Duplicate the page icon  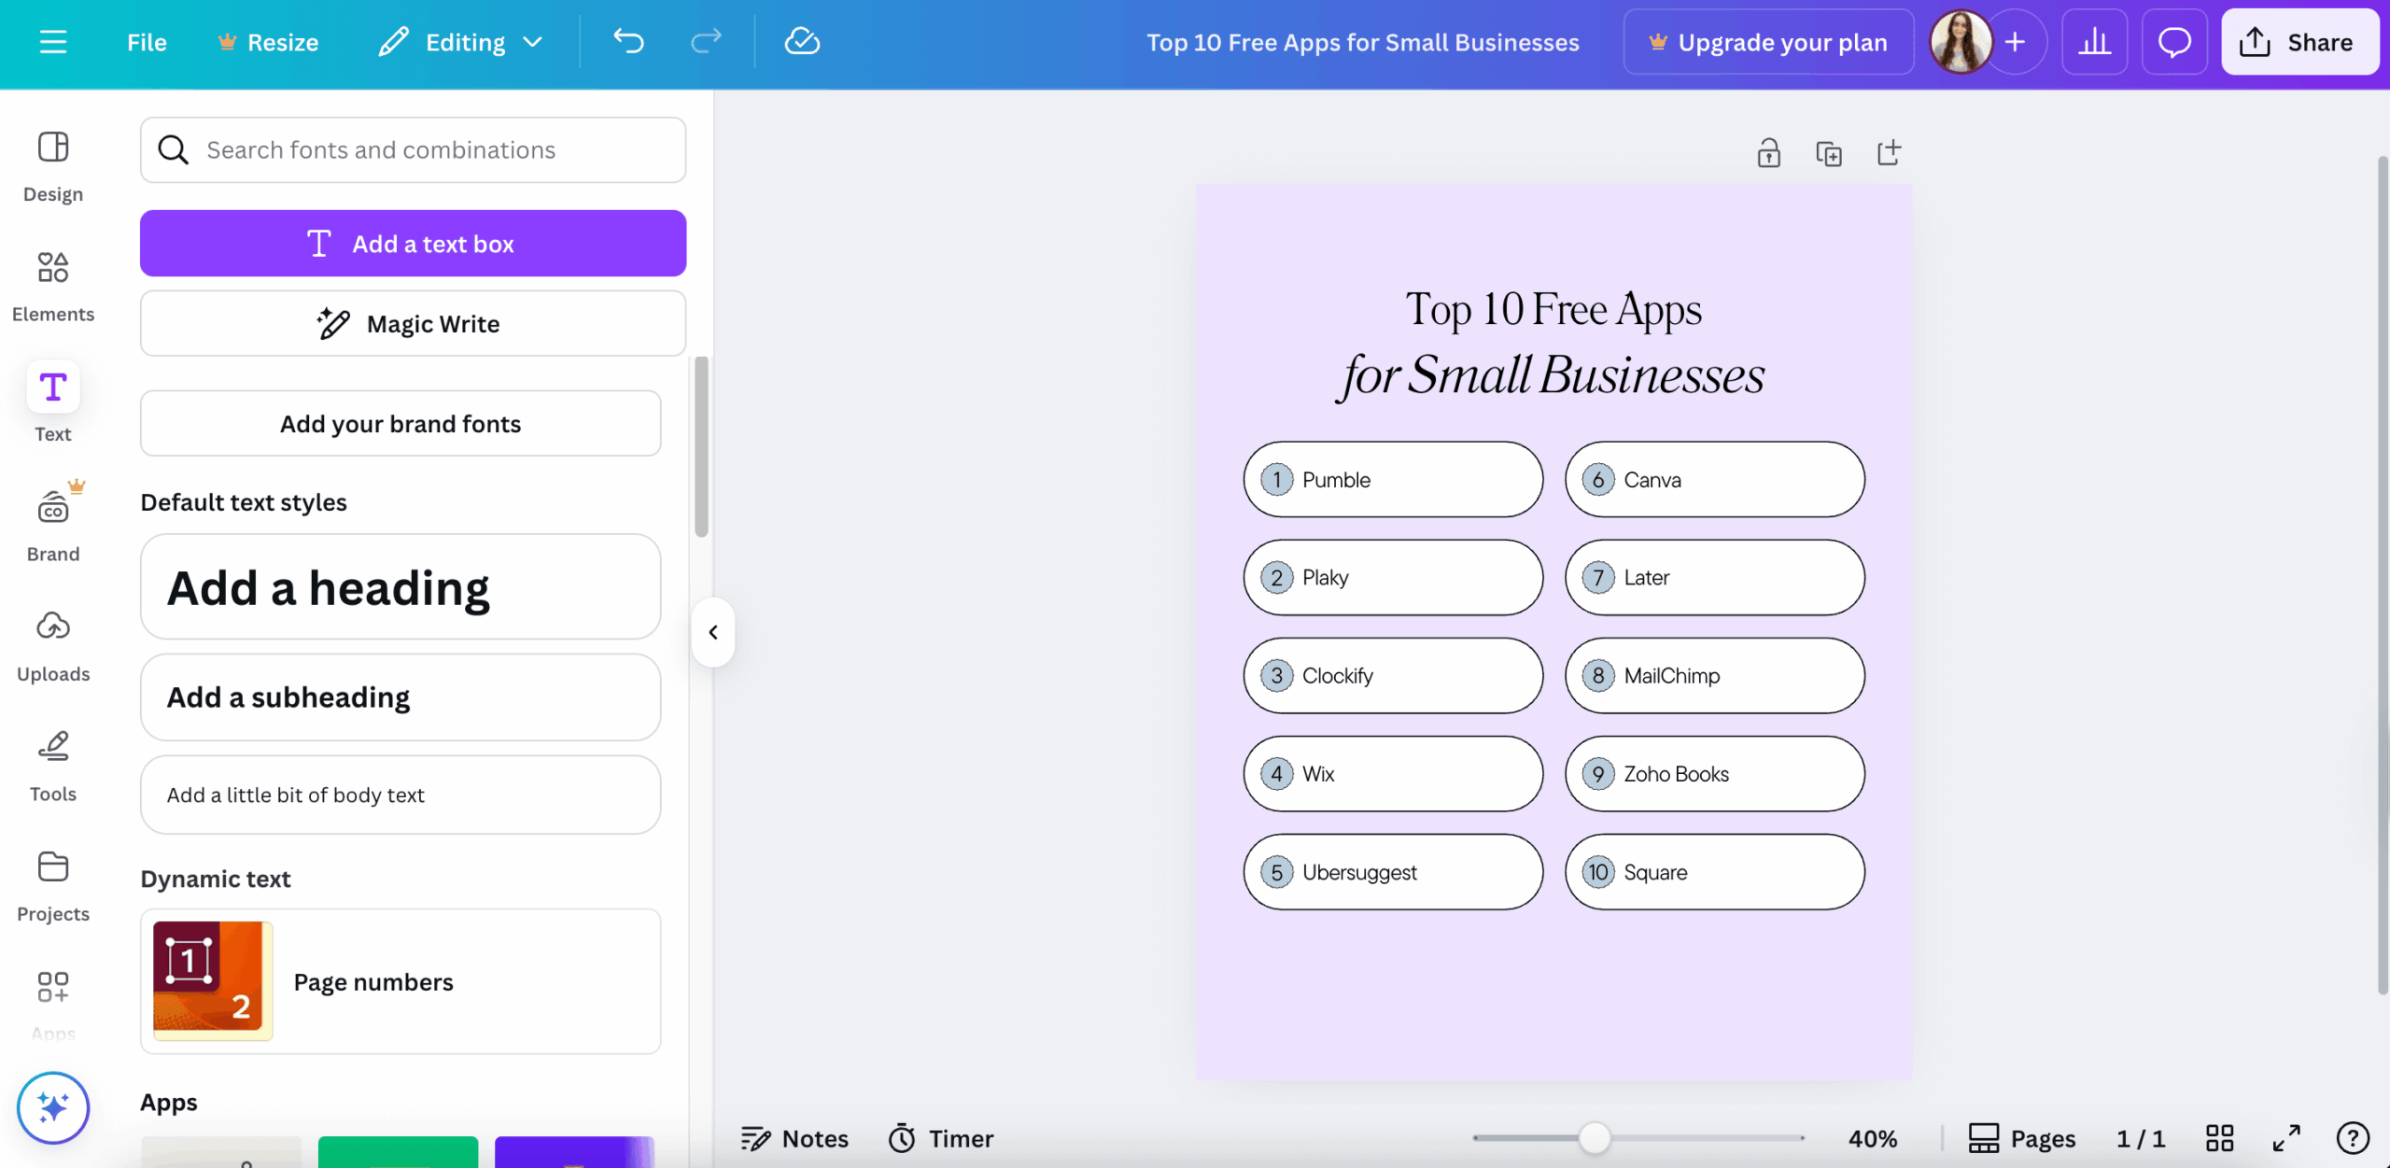1828,152
